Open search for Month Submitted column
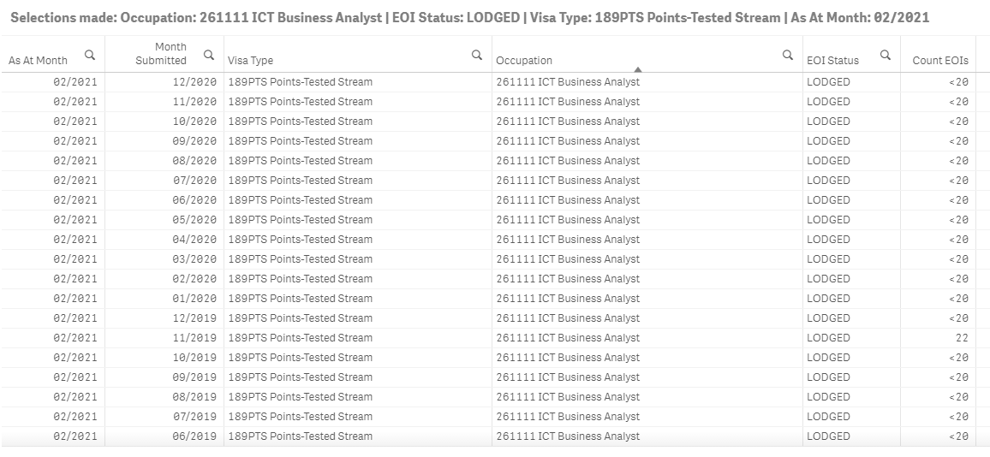The width and height of the screenshot is (990, 457). (x=209, y=55)
